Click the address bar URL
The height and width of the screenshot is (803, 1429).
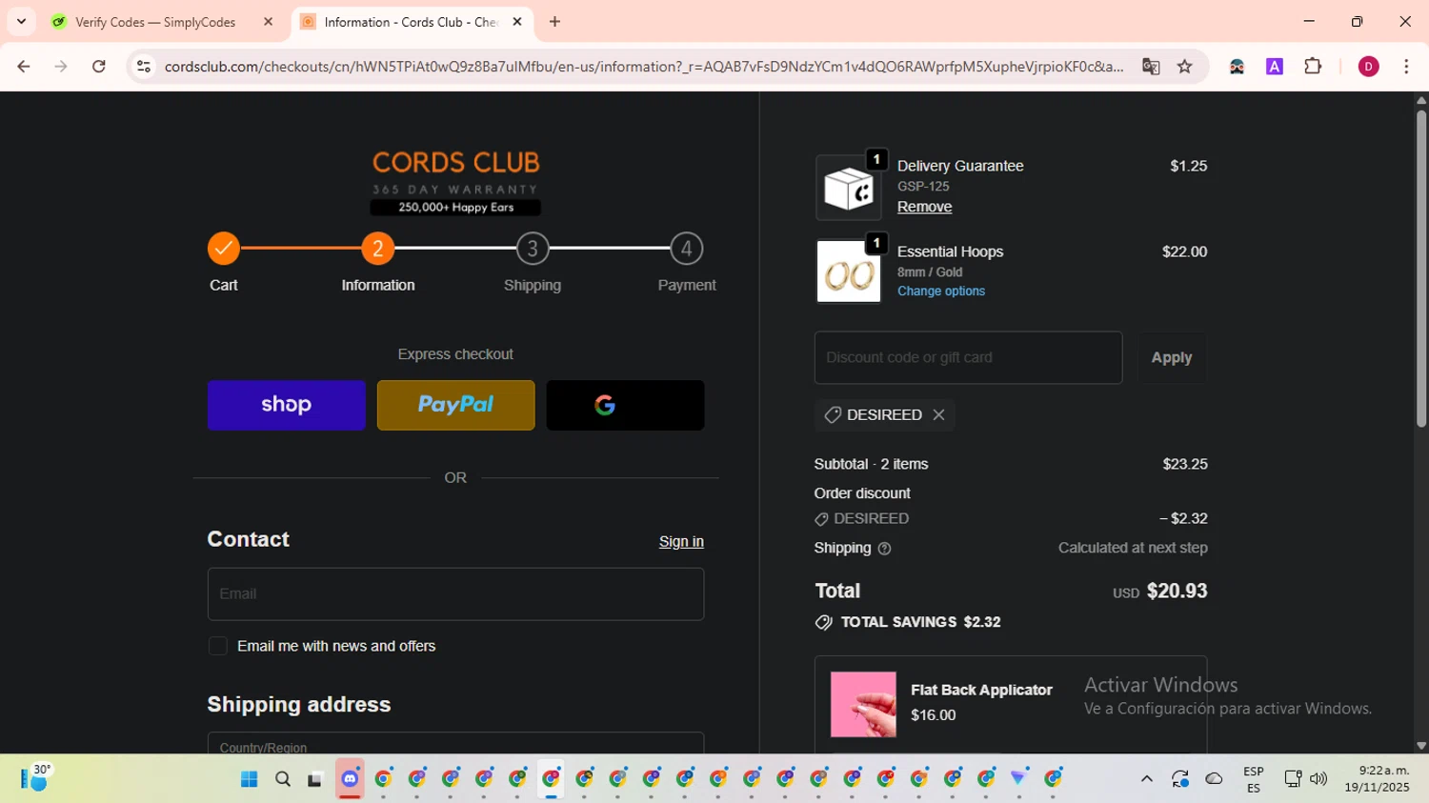pyautogui.click(x=644, y=67)
